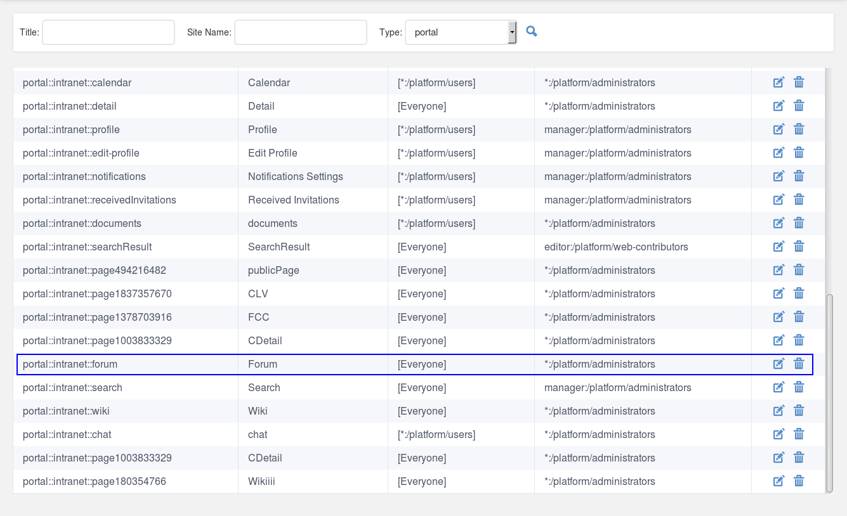This screenshot has width=847, height=516.
Task: Edit the Received Invitations page
Action: (778, 200)
